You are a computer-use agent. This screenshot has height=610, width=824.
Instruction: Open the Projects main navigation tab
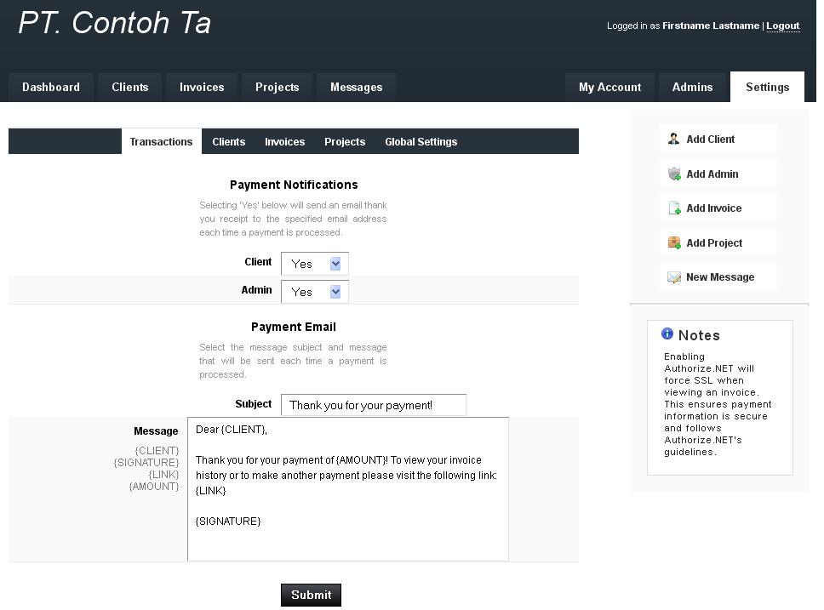[x=277, y=88]
